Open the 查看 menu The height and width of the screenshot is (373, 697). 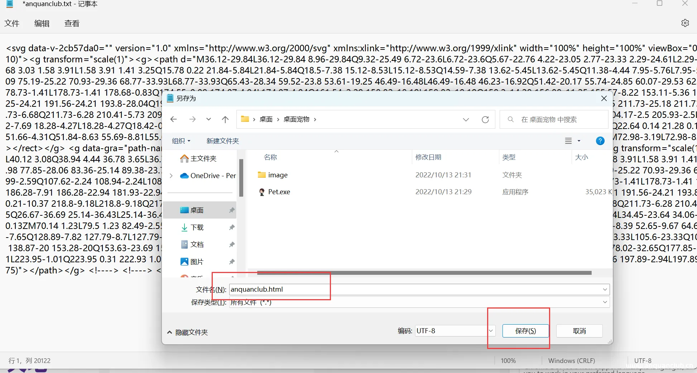(72, 23)
